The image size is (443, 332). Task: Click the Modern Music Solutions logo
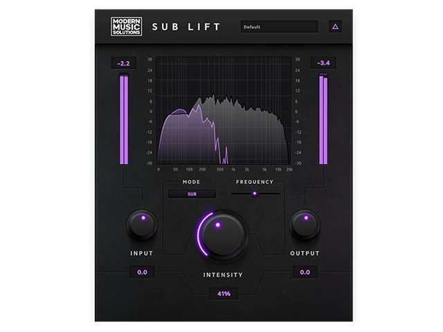pyautogui.click(x=126, y=26)
